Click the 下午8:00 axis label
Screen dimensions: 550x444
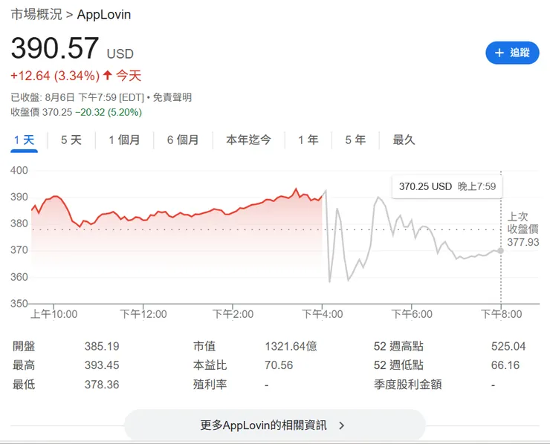501,314
